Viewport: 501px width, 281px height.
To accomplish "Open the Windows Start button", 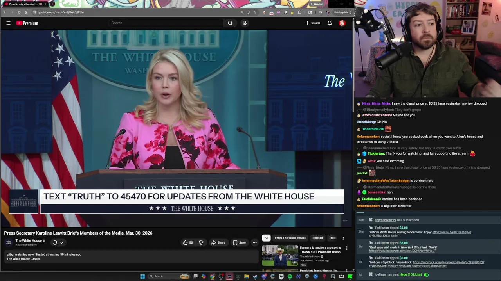I will click(x=142, y=276).
